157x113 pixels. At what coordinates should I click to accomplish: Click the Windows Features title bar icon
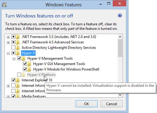tap(5, 5)
